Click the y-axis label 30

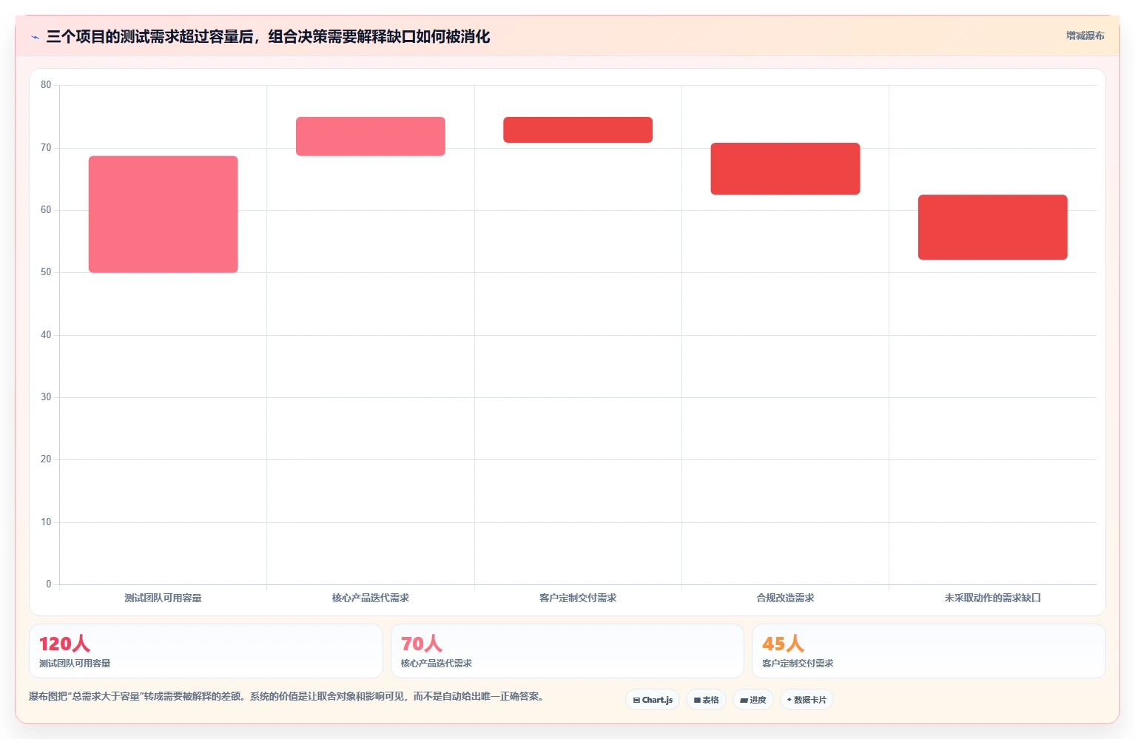[46, 397]
